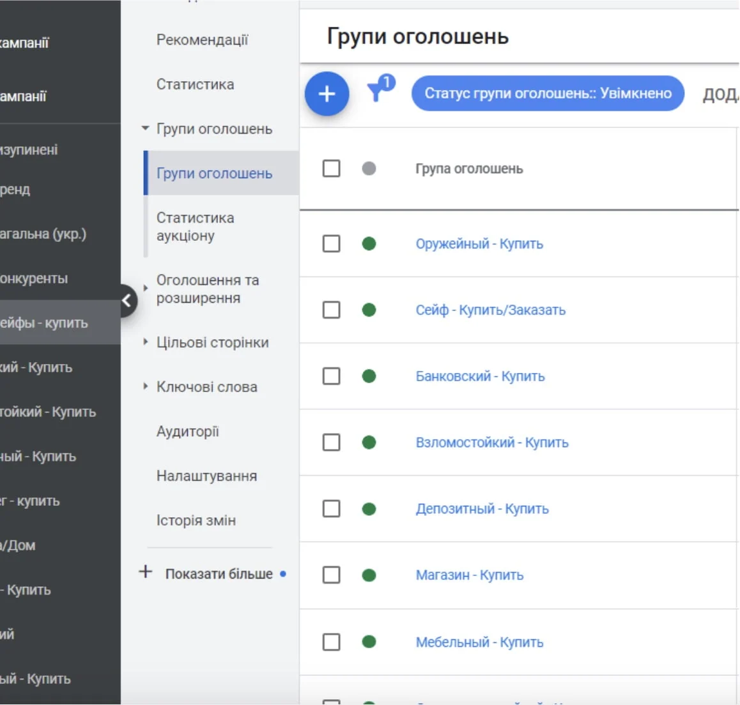Click green status dot for Взломостойкий - Купить
This screenshot has width=740, height=705.
tap(369, 443)
